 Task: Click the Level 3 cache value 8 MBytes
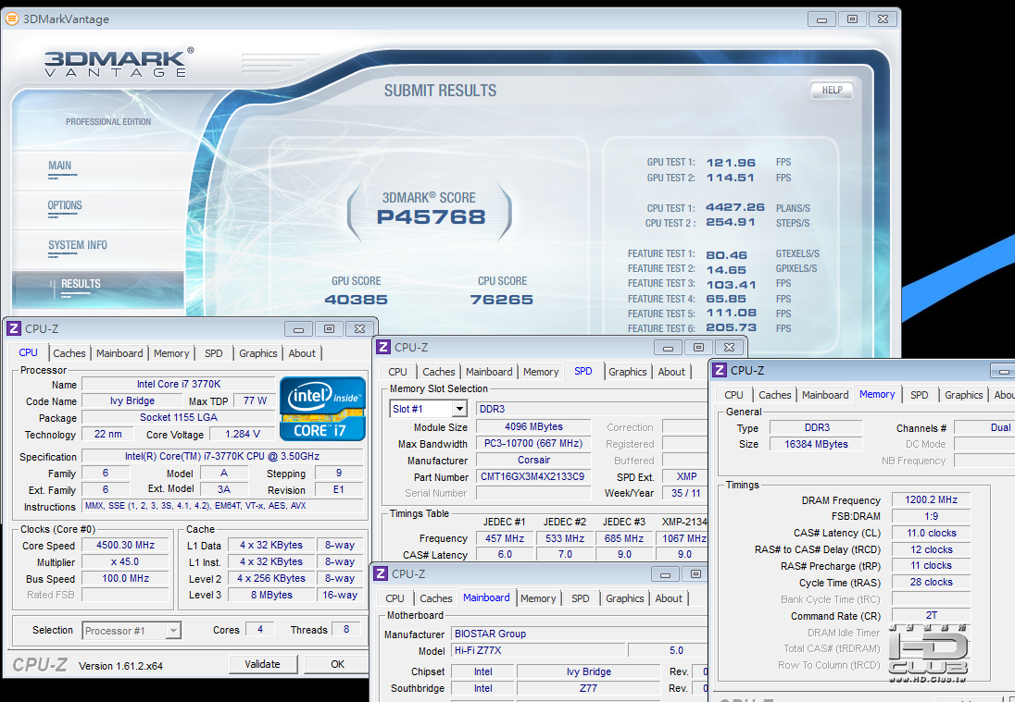coord(272,595)
